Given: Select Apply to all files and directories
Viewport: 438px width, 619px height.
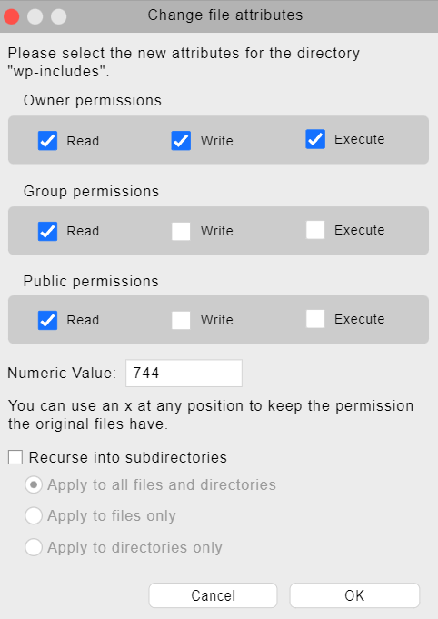Looking at the screenshot, I should point(34,484).
